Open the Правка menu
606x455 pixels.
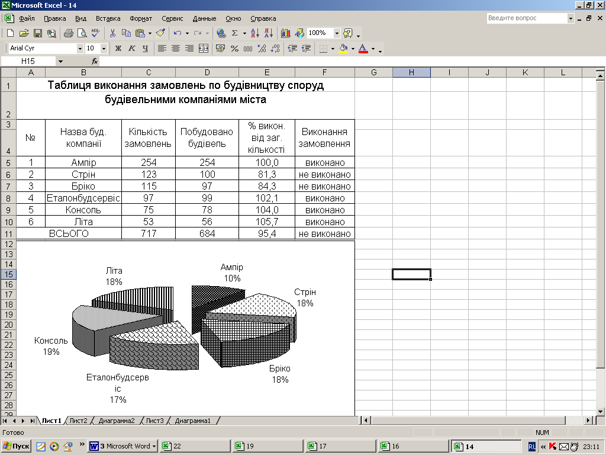pyautogui.click(x=55, y=18)
